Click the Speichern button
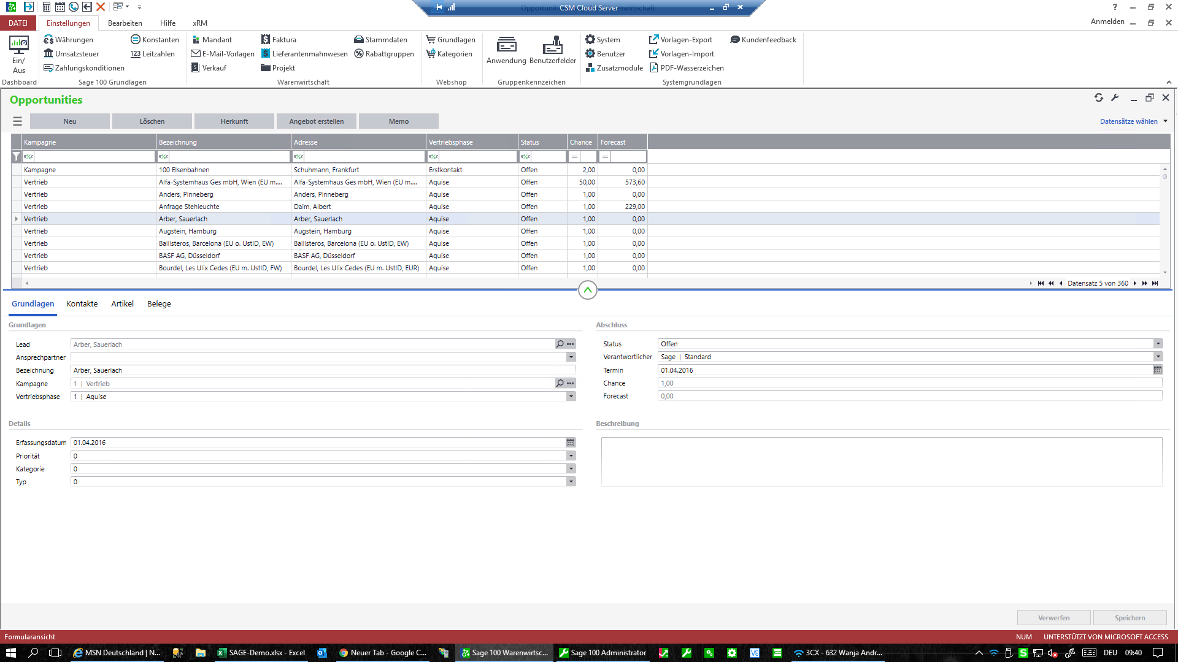 pos(1130,618)
